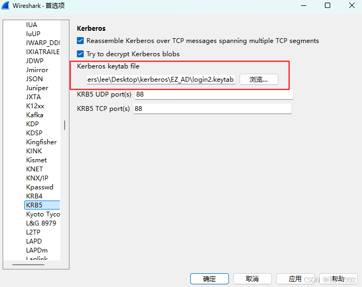
Task: Select IXIATRAILER in the protocol list
Action: coord(43,52)
